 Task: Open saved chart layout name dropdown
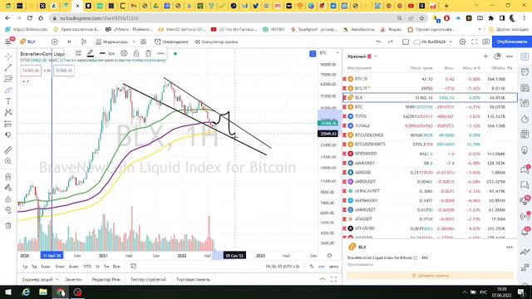click(433, 42)
